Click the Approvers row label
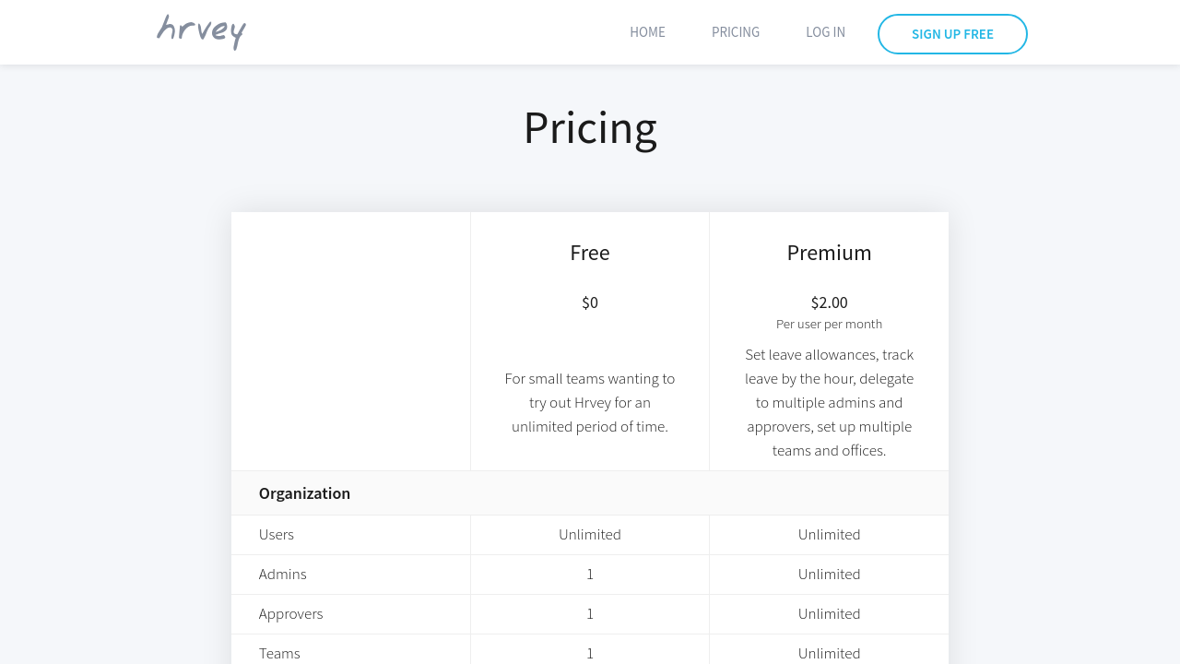This screenshot has width=1180, height=664. 291,614
